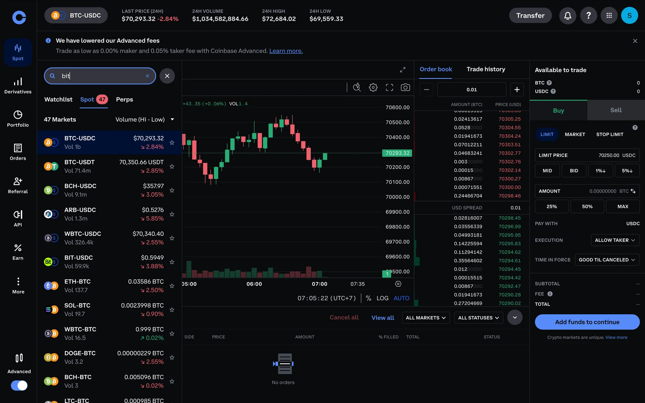
Task: Open the chart screenshot camera icon
Action: 405,87
